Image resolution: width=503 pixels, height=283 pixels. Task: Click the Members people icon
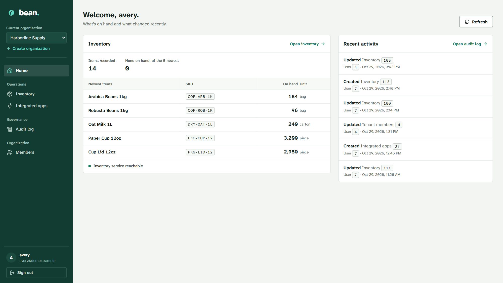coord(10,152)
